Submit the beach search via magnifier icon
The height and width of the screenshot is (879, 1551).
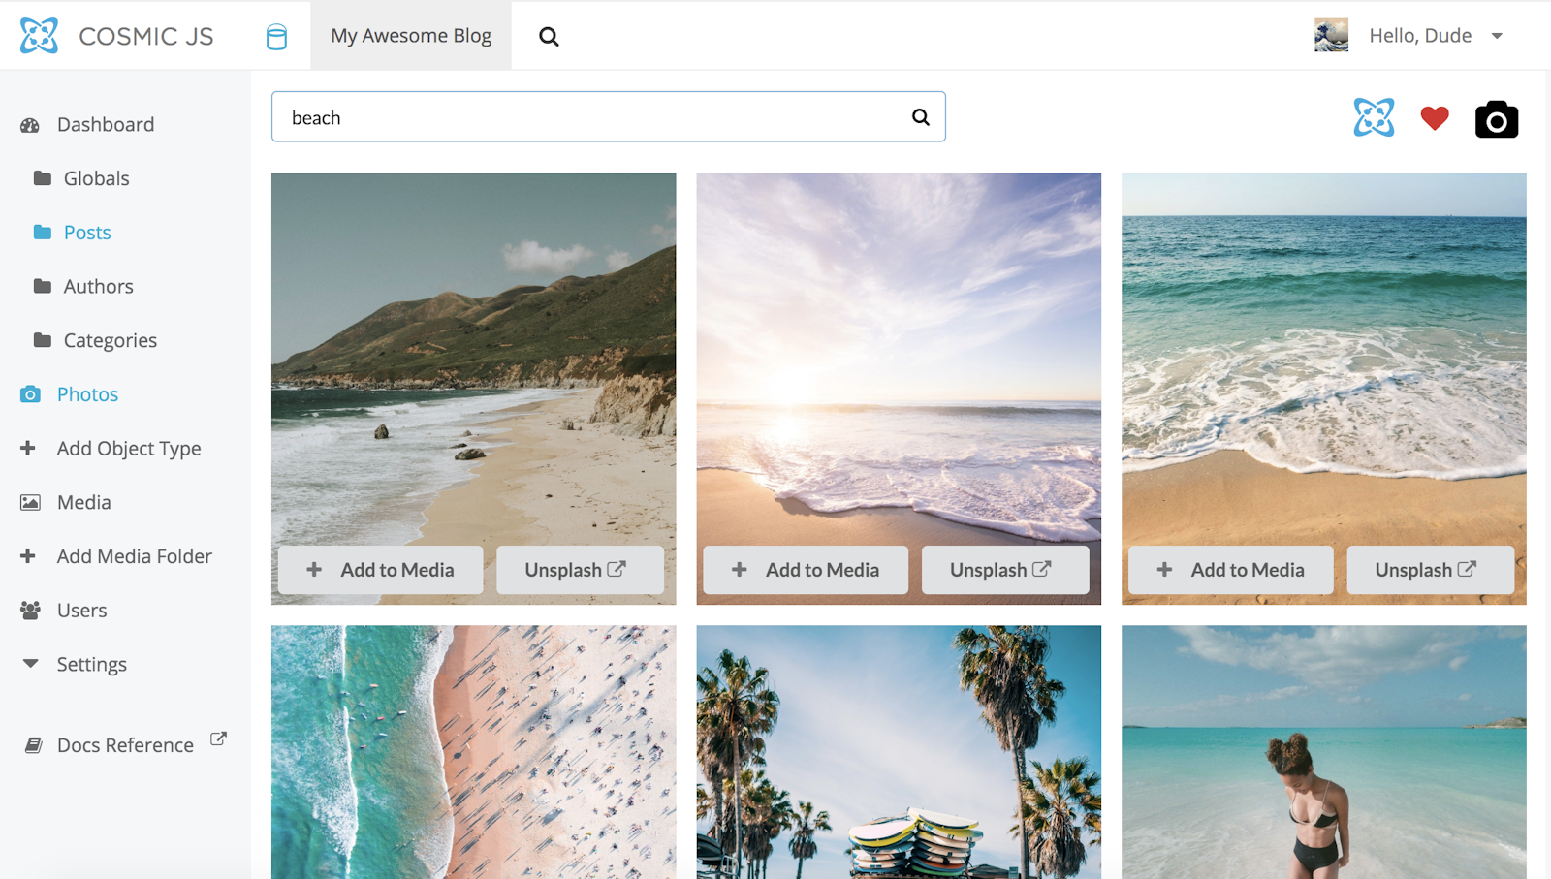pos(921,117)
